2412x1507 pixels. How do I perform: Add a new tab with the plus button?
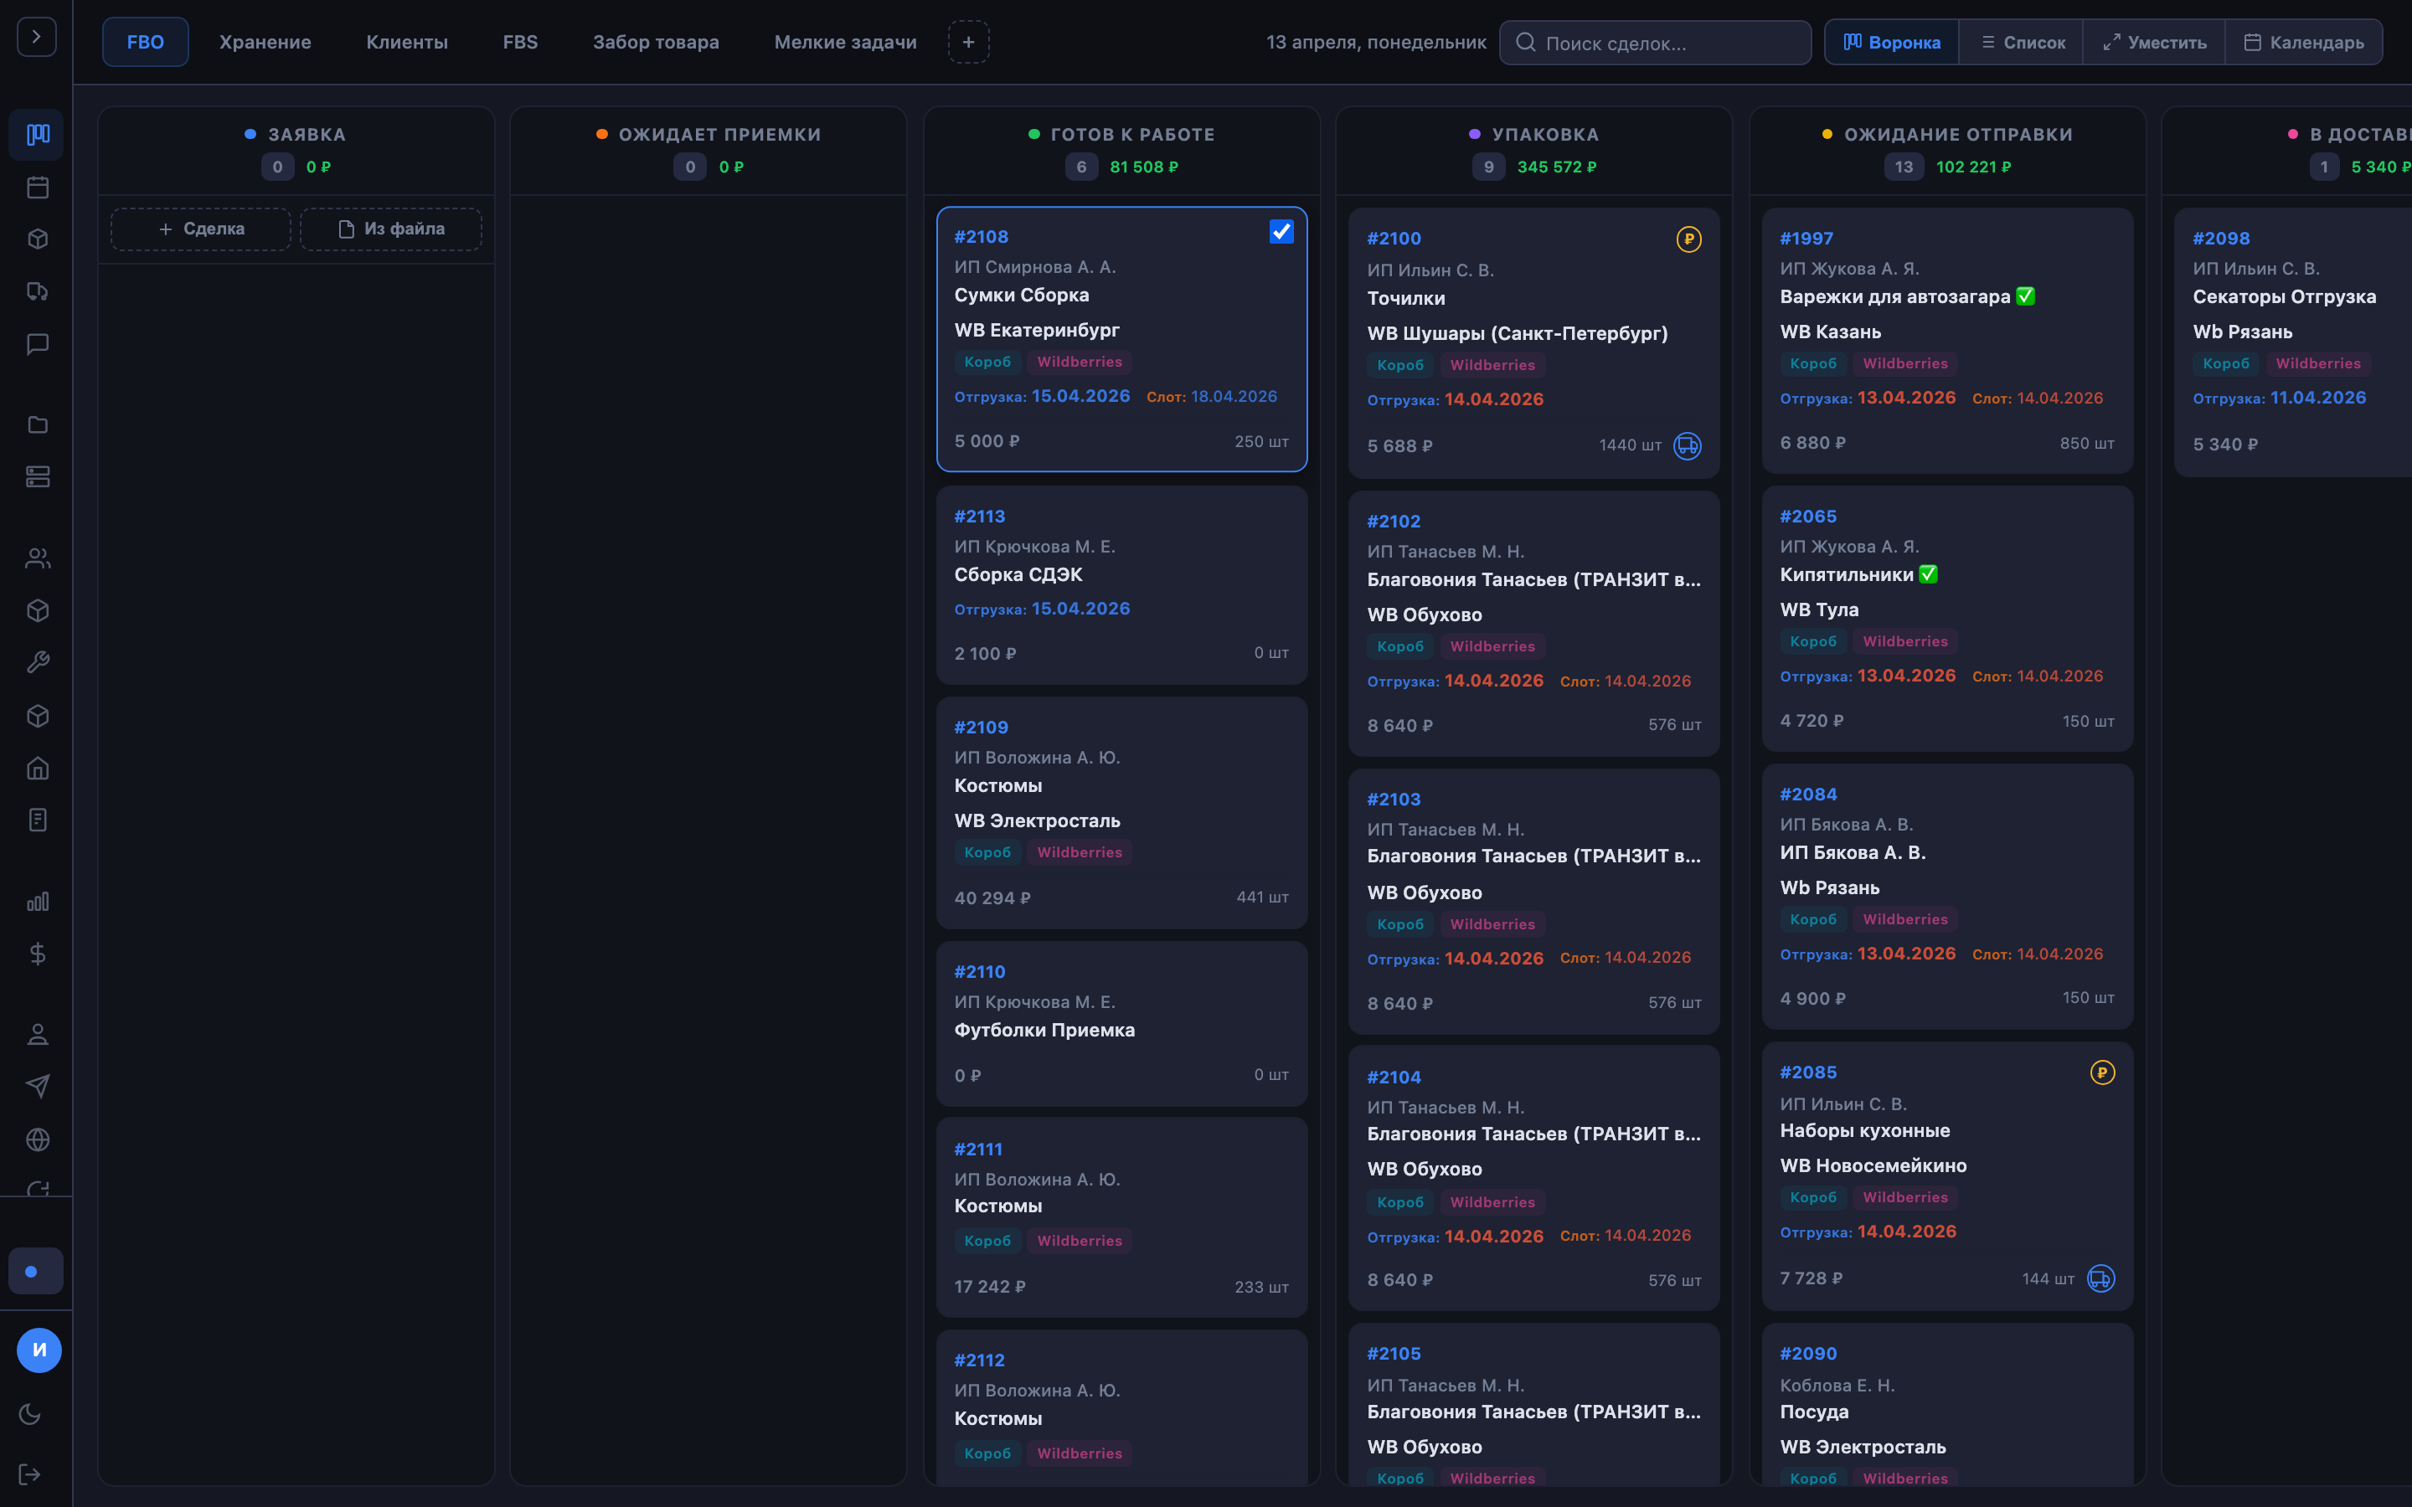pos(968,42)
